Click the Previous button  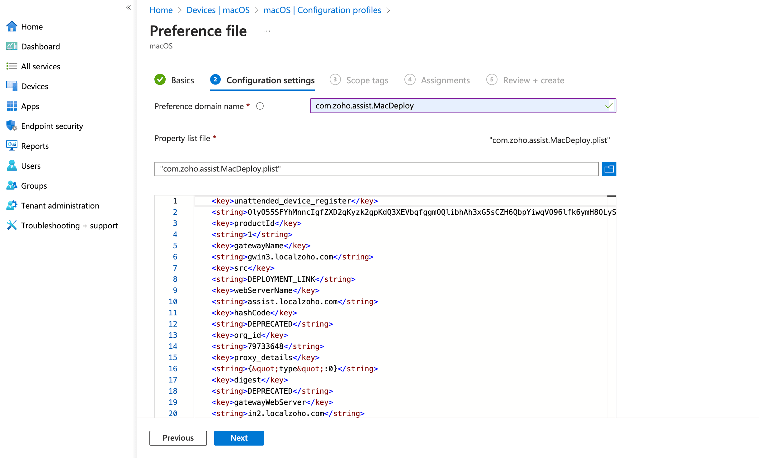click(x=178, y=438)
